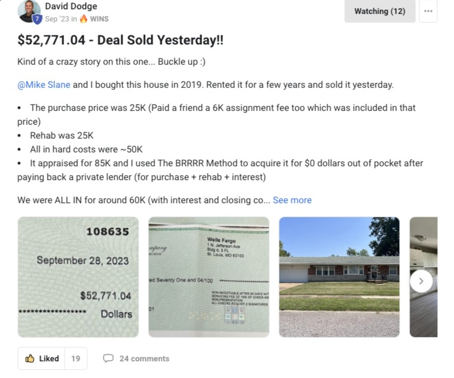
Task: Click the thumbs-up like icon
Action: 30,358
